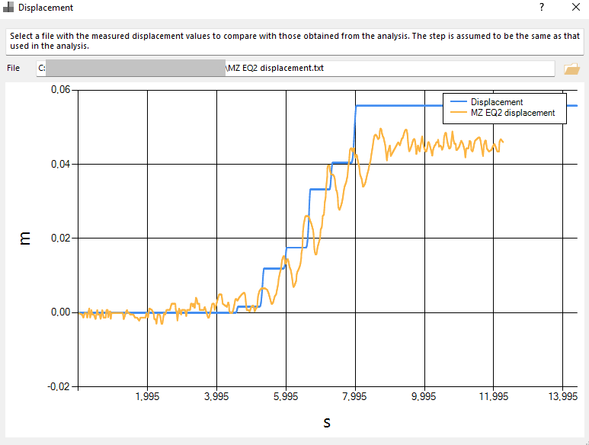Click the 0,06 y-axis tick label
This screenshot has width=589, height=445.
point(61,90)
